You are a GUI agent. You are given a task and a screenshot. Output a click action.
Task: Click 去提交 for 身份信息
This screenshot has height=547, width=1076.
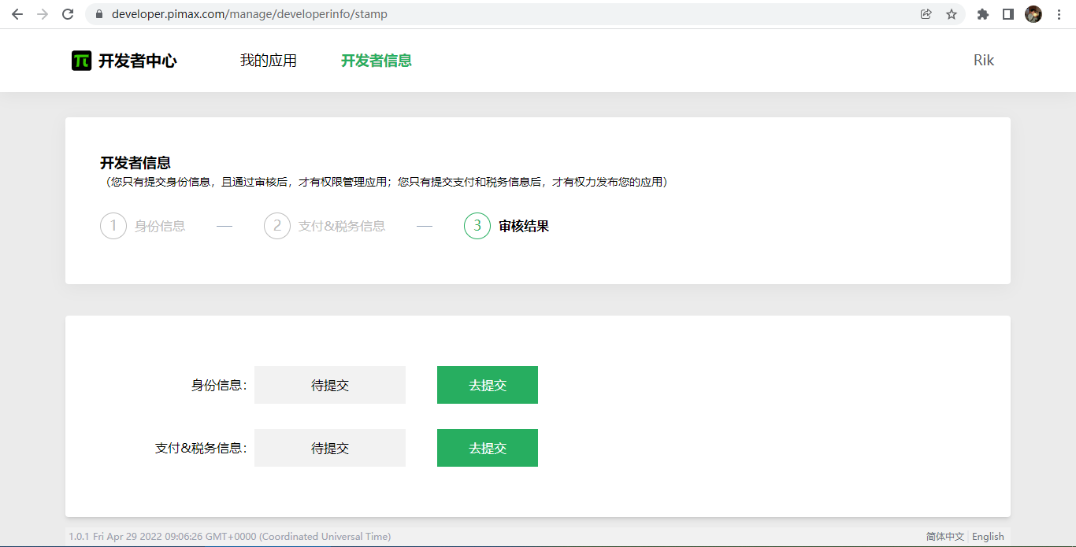(488, 385)
